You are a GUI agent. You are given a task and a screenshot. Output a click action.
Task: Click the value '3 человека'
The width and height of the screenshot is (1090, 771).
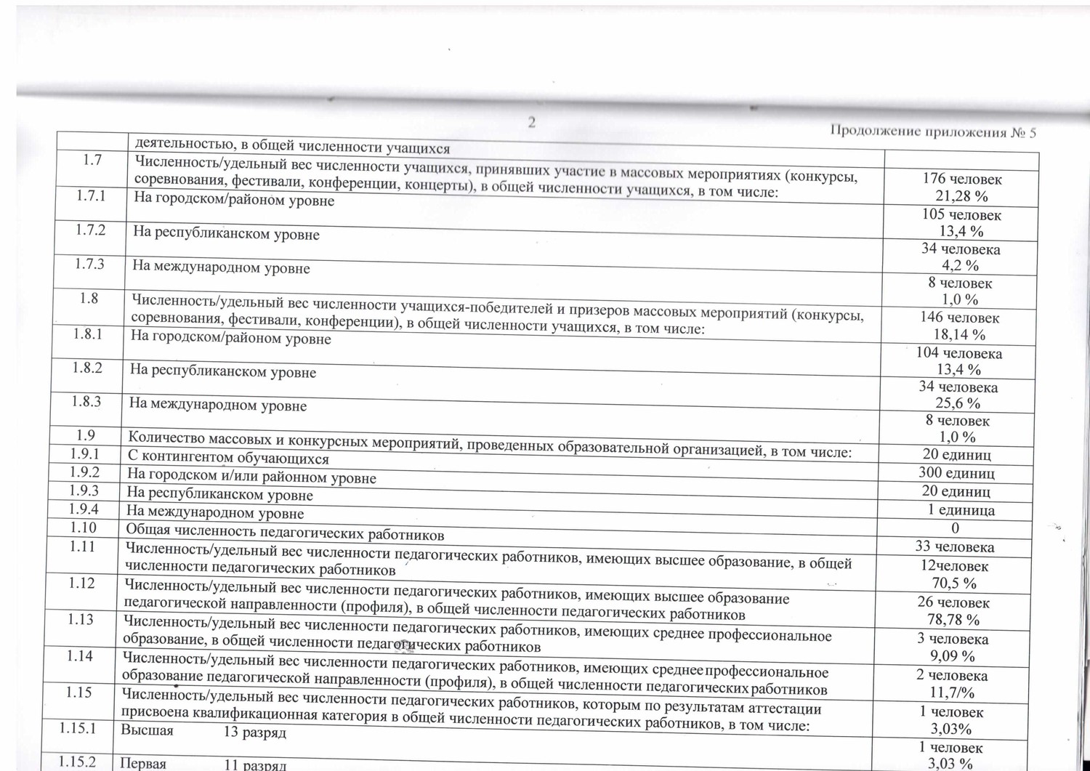(x=953, y=639)
